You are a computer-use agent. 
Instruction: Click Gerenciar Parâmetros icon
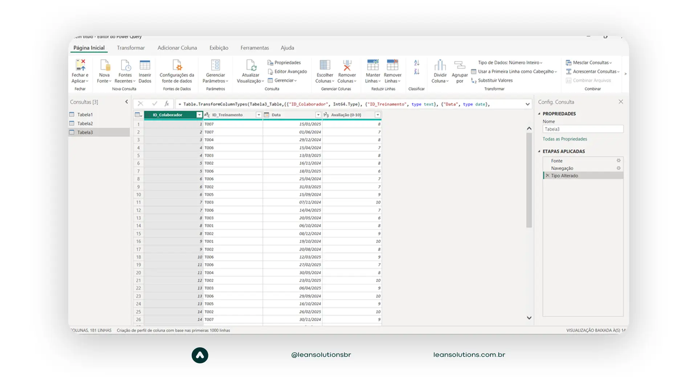click(216, 65)
